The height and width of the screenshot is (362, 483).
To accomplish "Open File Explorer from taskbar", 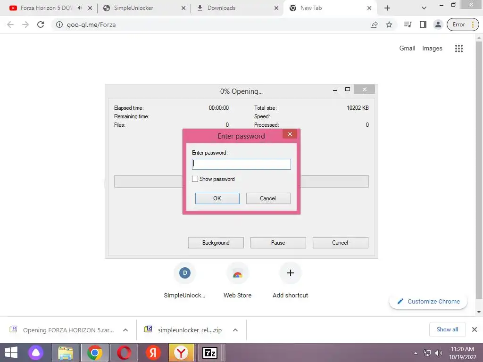I will tap(66, 353).
